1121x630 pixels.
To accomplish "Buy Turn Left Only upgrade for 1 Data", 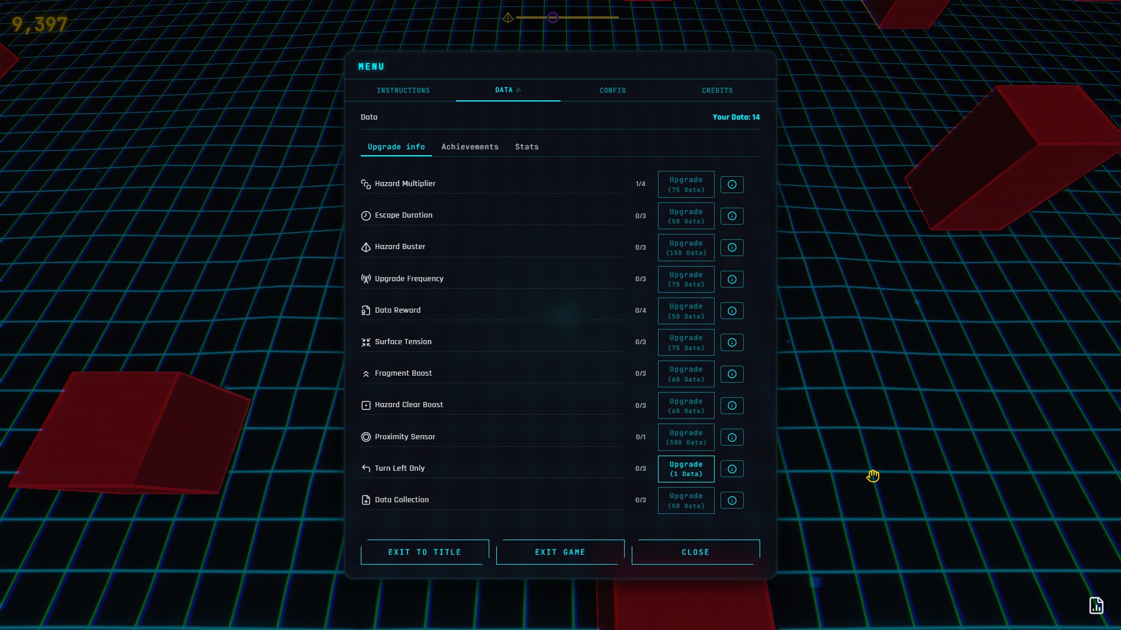I will pyautogui.click(x=686, y=469).
